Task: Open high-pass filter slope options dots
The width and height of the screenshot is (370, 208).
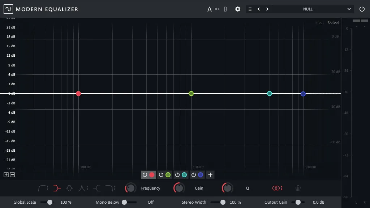Action: [x=47, y=188]
